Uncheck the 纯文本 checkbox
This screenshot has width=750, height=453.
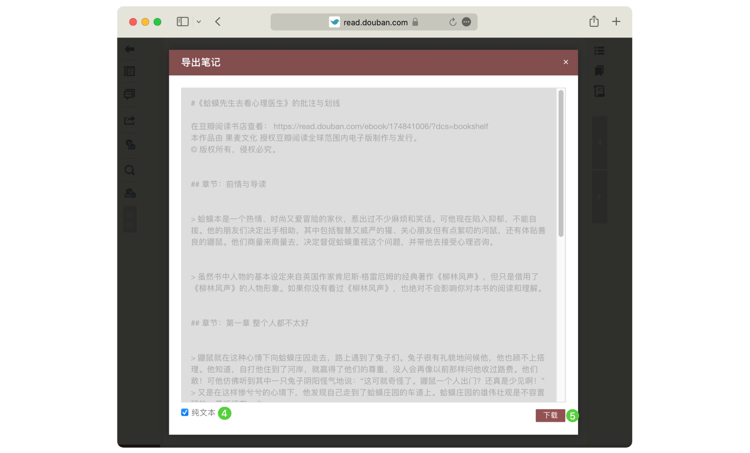pyautogui.click(x=185, y=412)
